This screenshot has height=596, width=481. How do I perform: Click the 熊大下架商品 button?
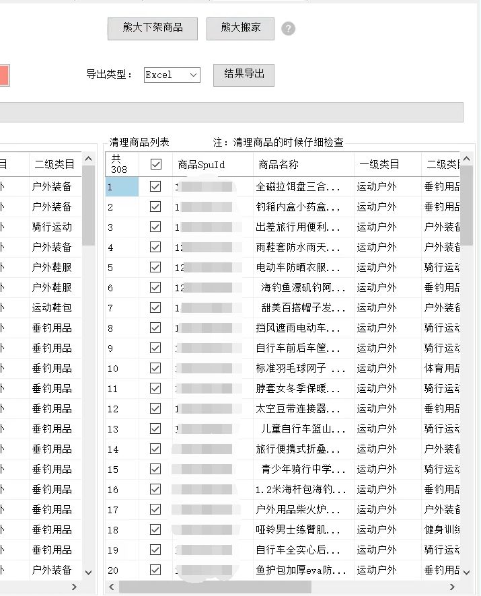153,28
